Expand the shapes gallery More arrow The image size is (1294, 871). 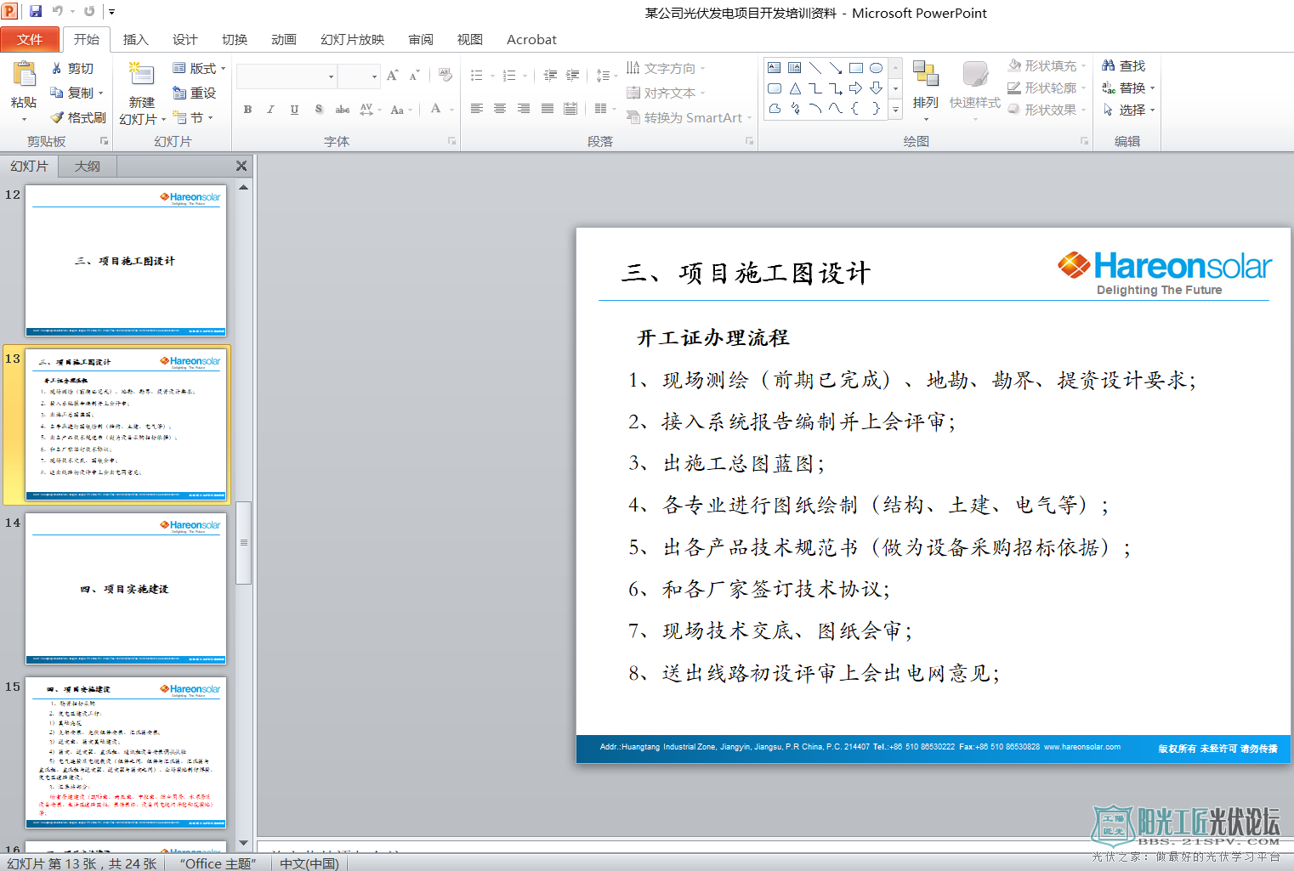[895, 109]
